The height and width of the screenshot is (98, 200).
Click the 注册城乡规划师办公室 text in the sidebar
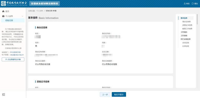tap(13, 48)
